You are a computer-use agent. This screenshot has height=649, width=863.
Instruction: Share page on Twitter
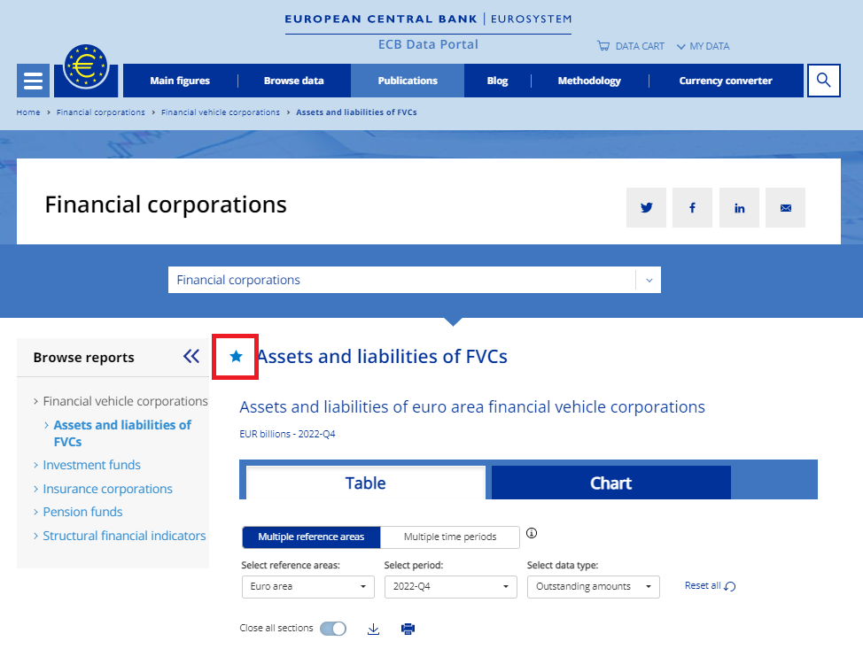click(646, 208)
